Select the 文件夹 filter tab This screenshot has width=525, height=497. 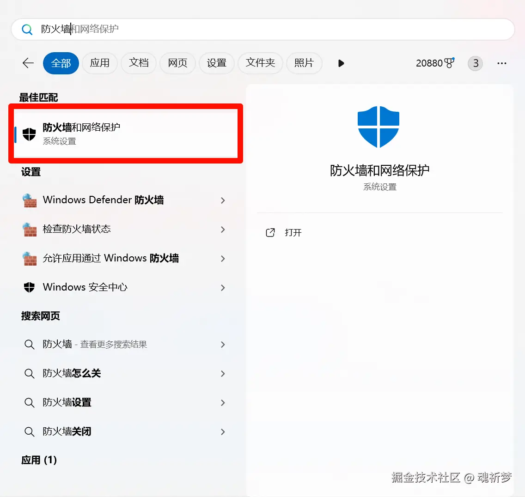point(261,63)
